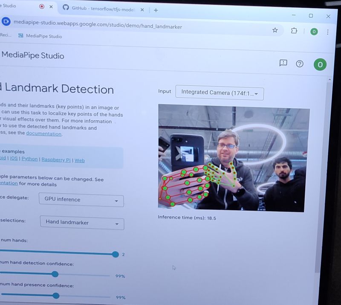Screen dimensions: 341x305
Task: Click the hand detection confidence slider handle
Action: tap(55, 274)
